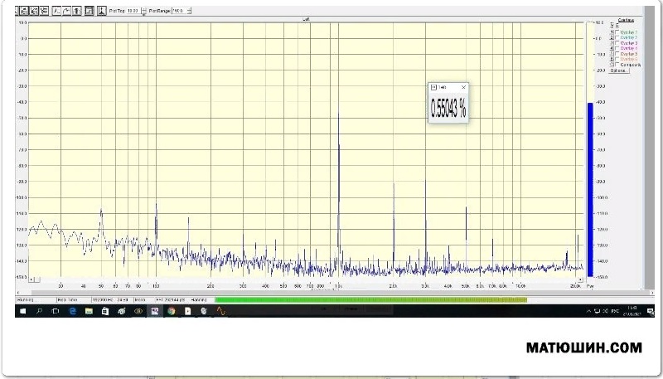Open the Windows Start menu

[x=22, y=311]
